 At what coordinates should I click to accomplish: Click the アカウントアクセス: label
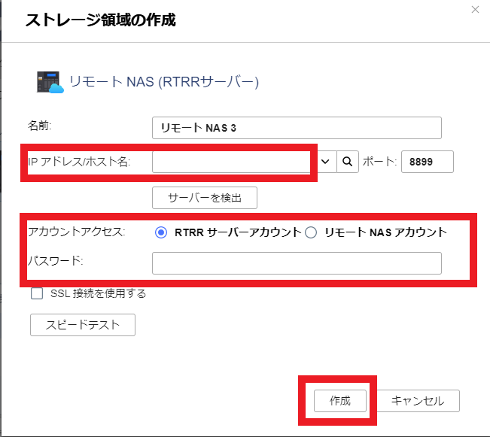(x=77, y=232)
